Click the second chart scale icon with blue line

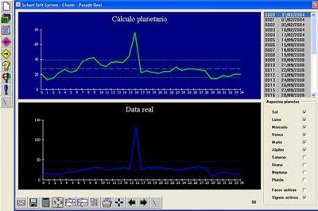coord(82,202)
